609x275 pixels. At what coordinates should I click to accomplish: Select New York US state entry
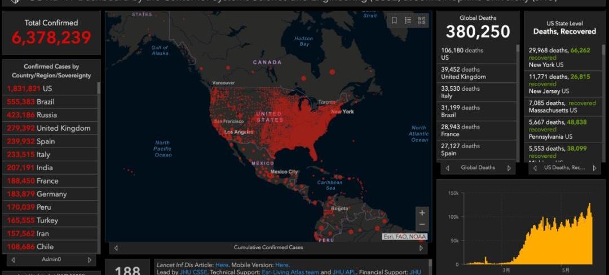point(564,57)
